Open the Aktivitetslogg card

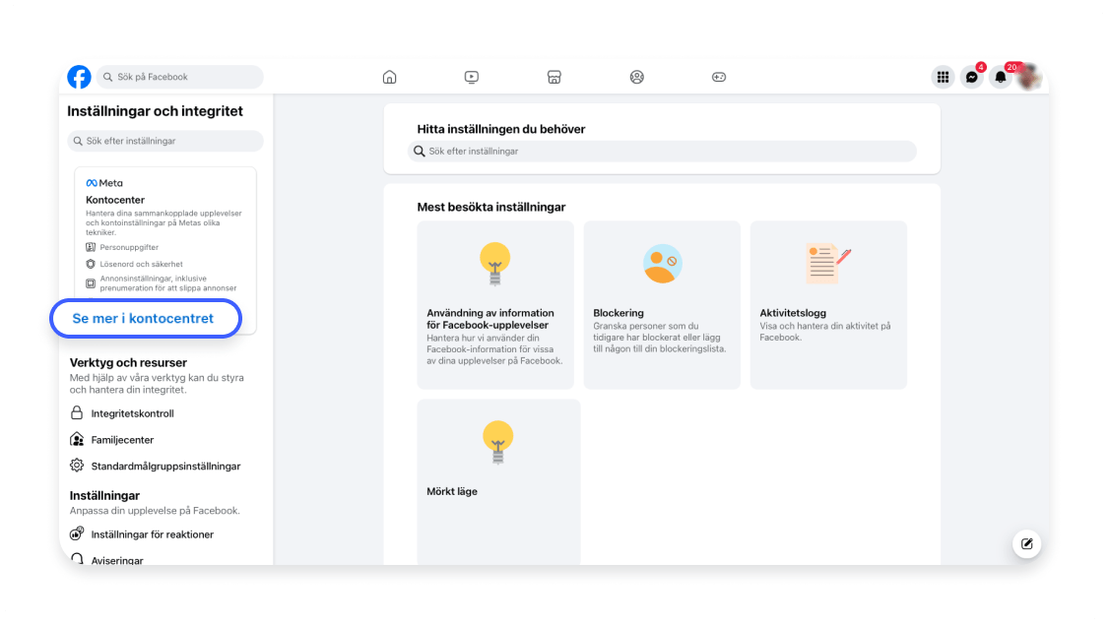point(827,304)
